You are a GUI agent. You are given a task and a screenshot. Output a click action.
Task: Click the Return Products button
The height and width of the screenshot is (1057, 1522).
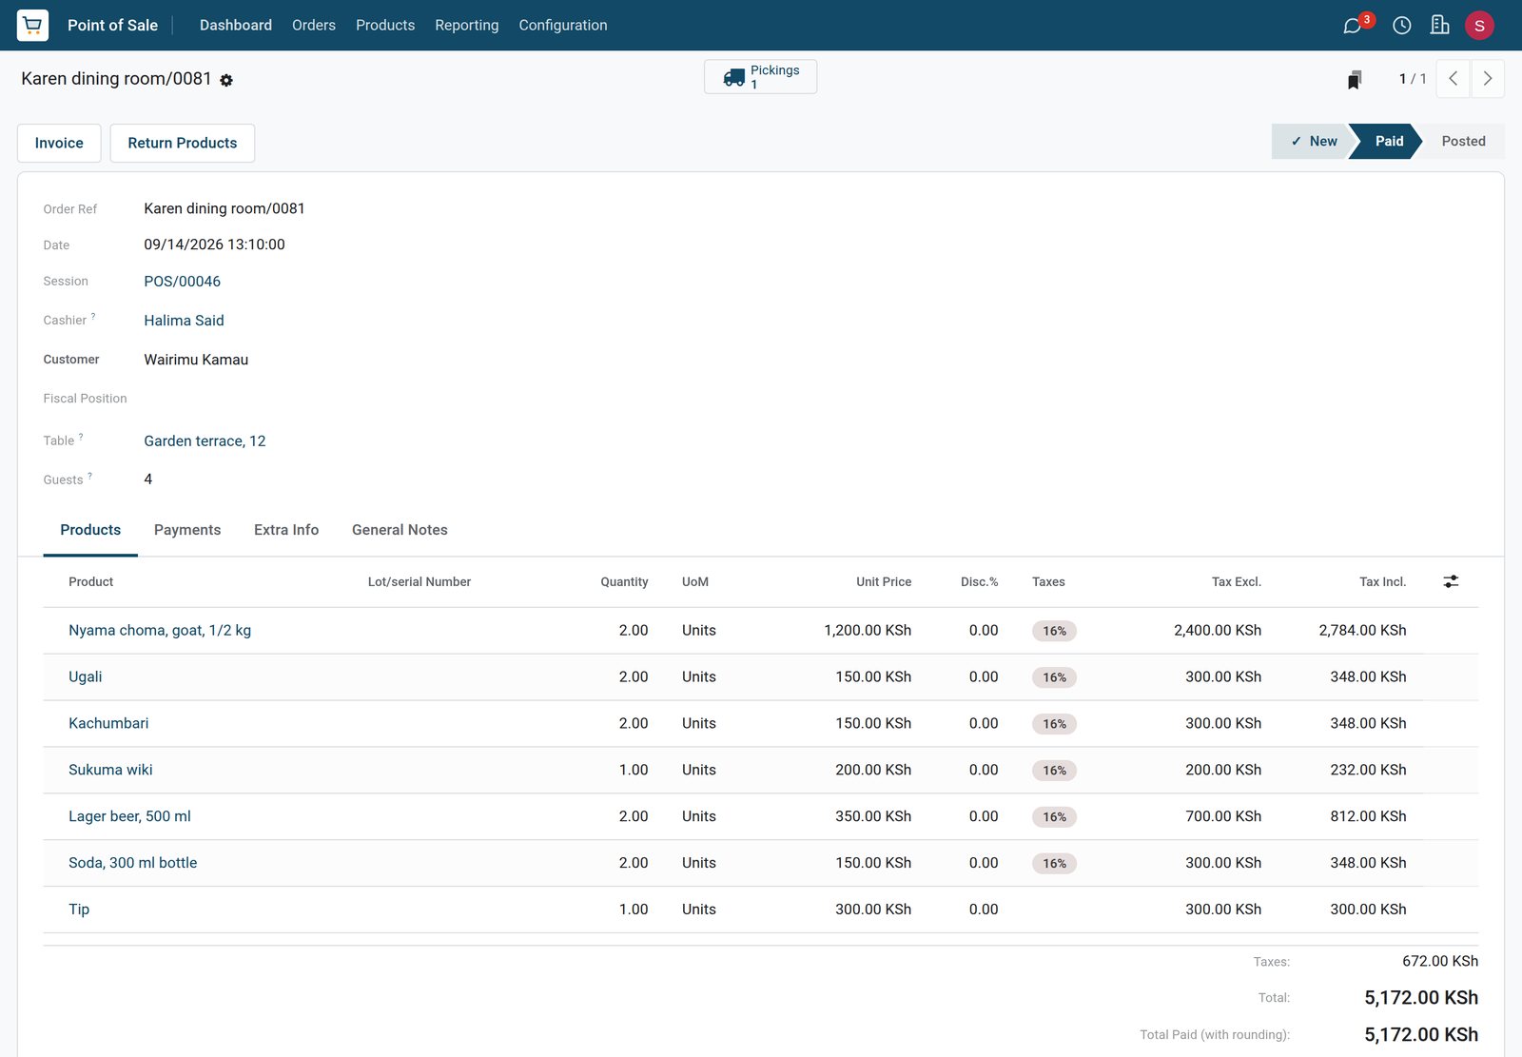pyautogui.click(x=183, y=143)
